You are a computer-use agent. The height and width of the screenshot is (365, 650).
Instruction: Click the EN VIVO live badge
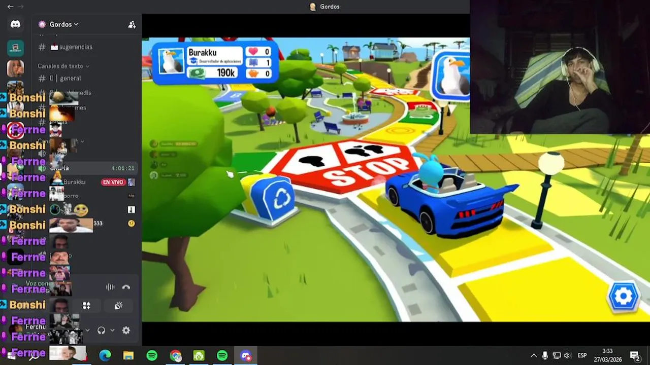point(113,182)
